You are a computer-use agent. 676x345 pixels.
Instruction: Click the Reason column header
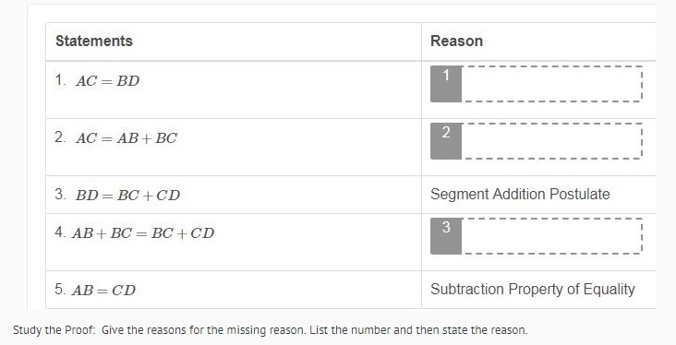pos(456,41)
